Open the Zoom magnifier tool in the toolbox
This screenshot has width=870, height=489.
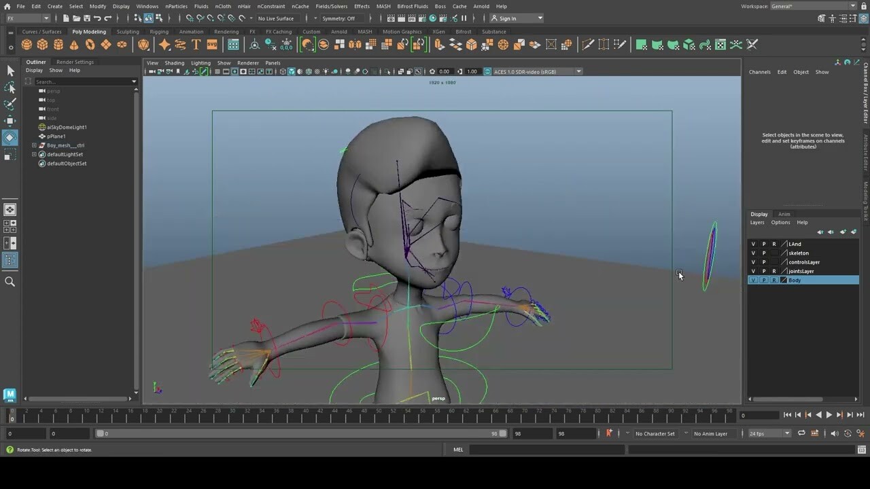tap(10, 280)
